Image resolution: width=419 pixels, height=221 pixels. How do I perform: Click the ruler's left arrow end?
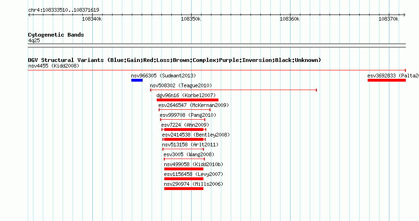click(x=29, y=15)
